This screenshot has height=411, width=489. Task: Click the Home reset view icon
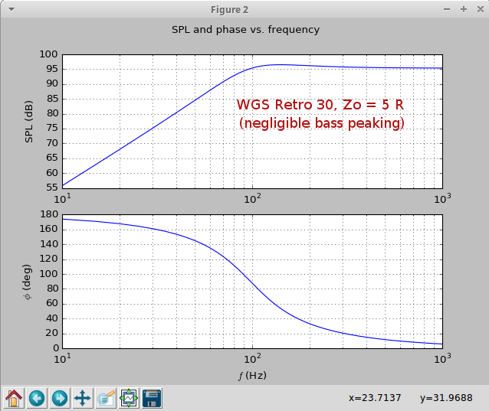pyautogui.click(x=14, y=398)
